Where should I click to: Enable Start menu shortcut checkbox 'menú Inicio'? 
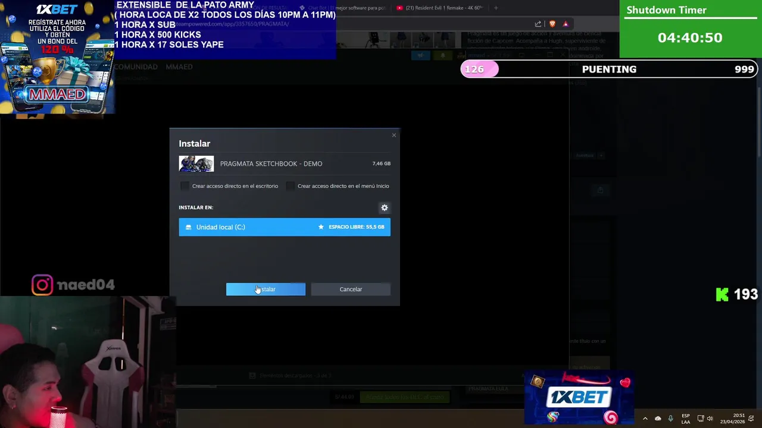pyautogui.click(x=290, y=186)
